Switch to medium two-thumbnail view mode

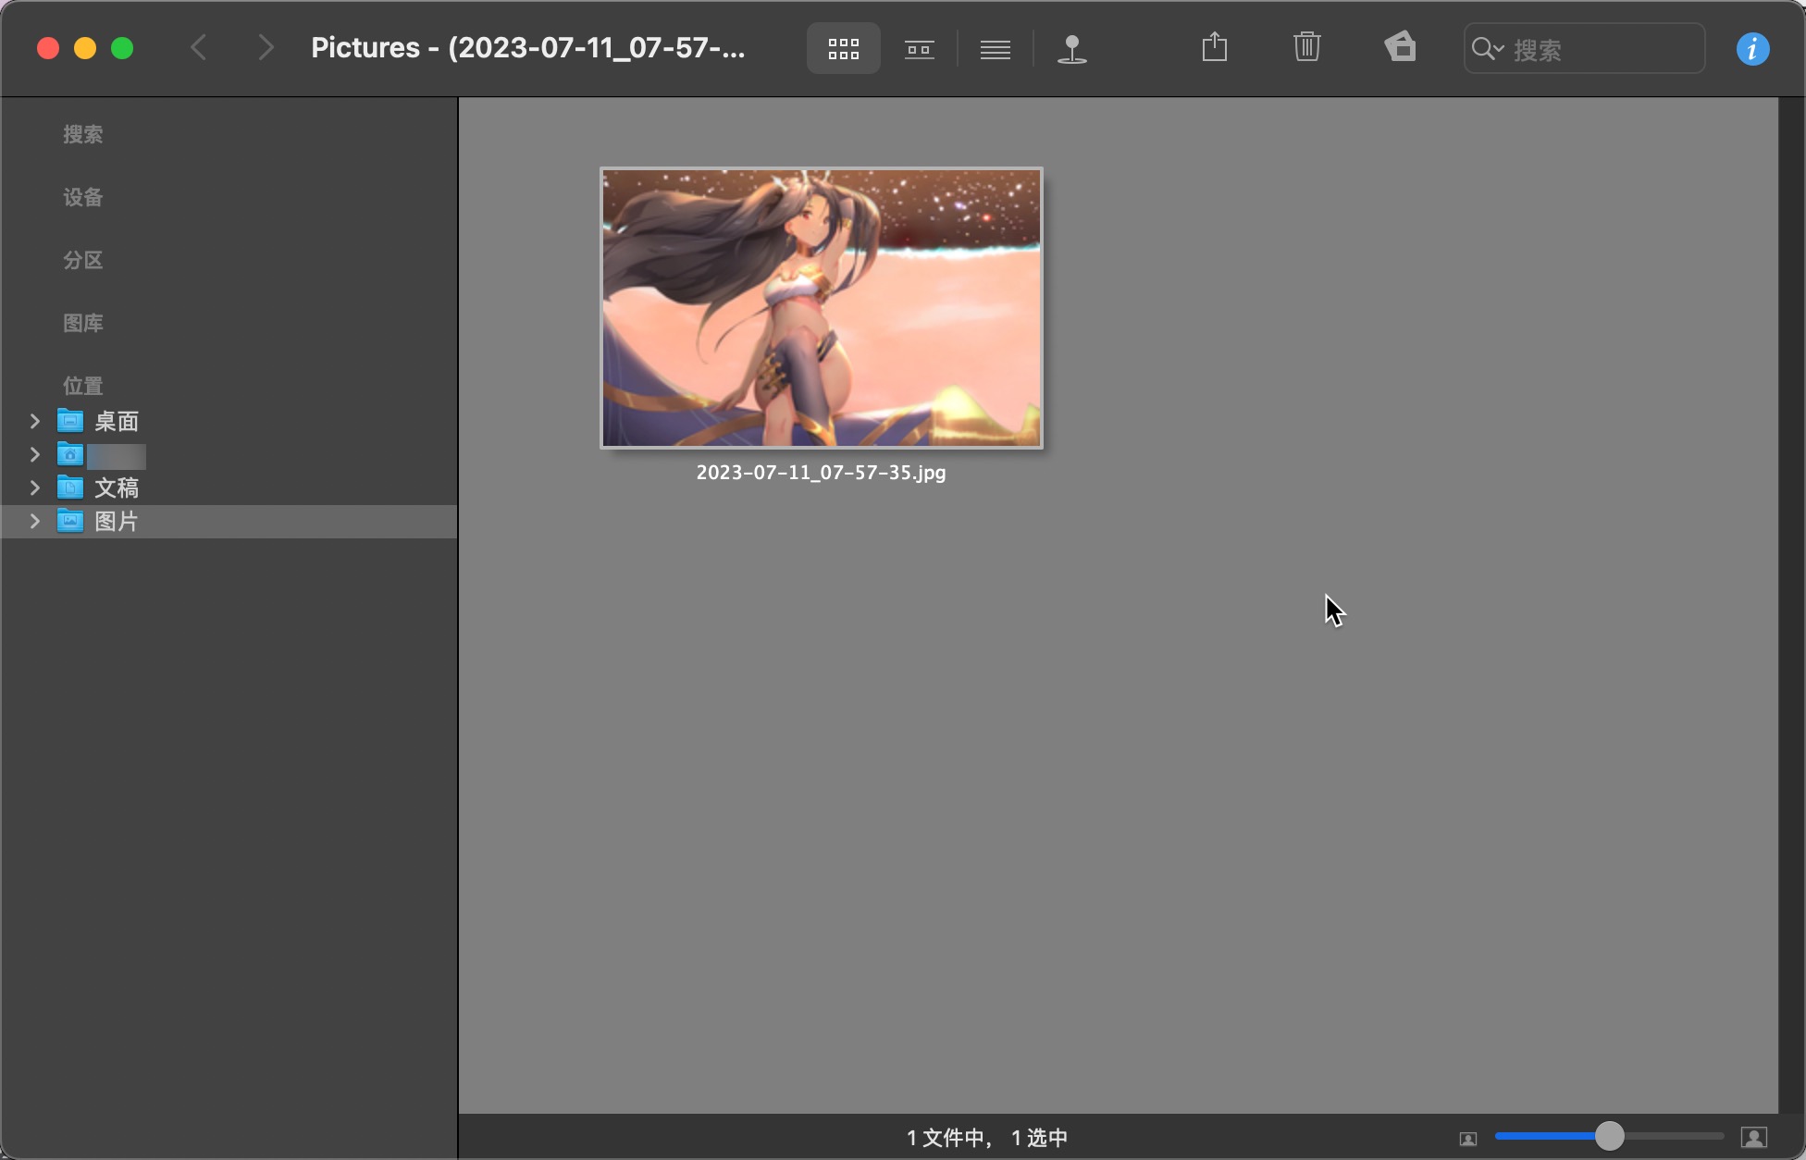coord(919,48)
